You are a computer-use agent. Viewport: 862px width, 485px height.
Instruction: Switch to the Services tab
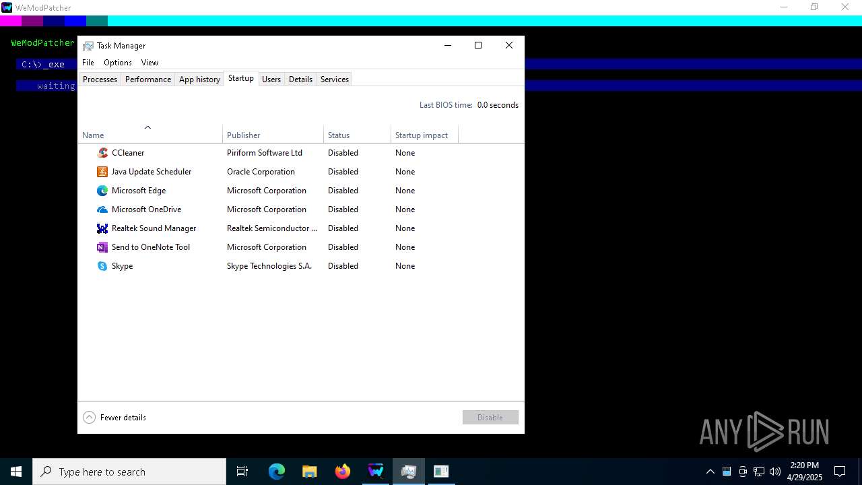tap(335, 79)
